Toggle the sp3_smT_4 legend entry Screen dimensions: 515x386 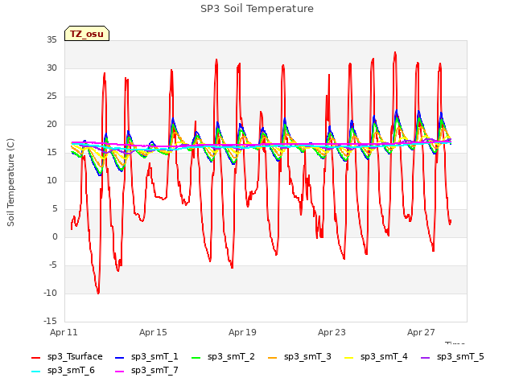[376, 357]
